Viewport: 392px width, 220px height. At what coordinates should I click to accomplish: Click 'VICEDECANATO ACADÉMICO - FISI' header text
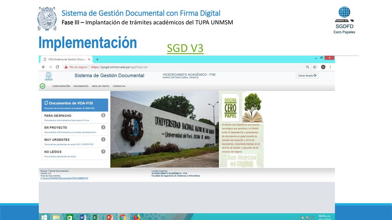click(189, 74)
